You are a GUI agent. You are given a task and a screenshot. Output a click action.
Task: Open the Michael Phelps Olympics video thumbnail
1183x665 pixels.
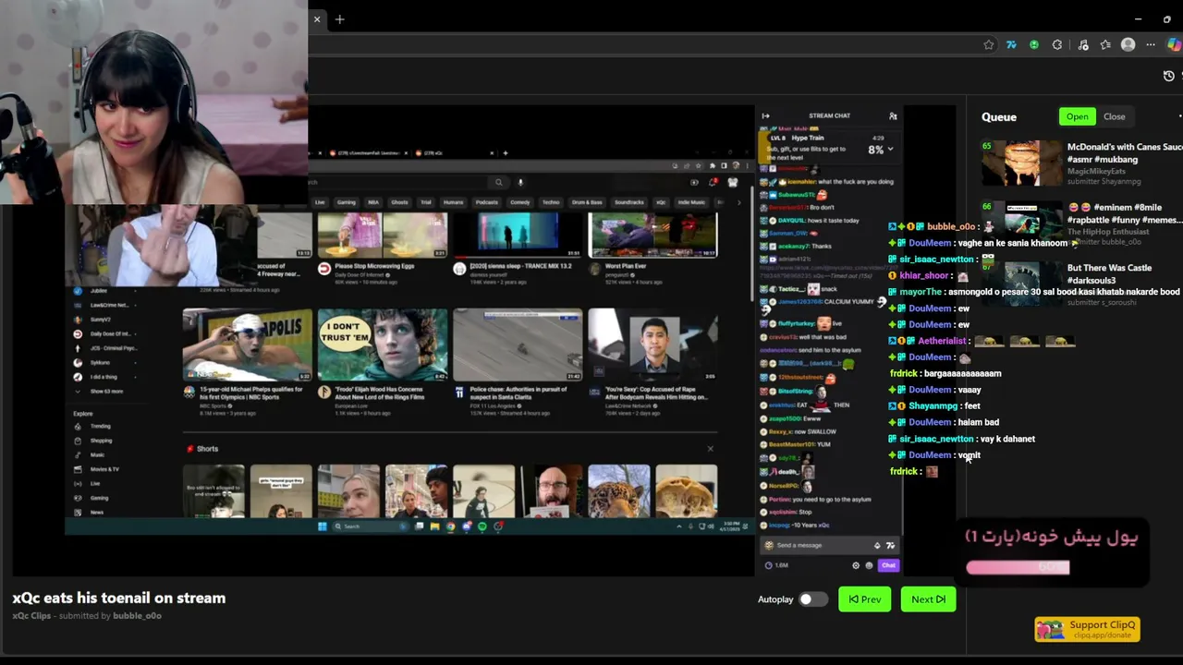(x=247, y=345)
